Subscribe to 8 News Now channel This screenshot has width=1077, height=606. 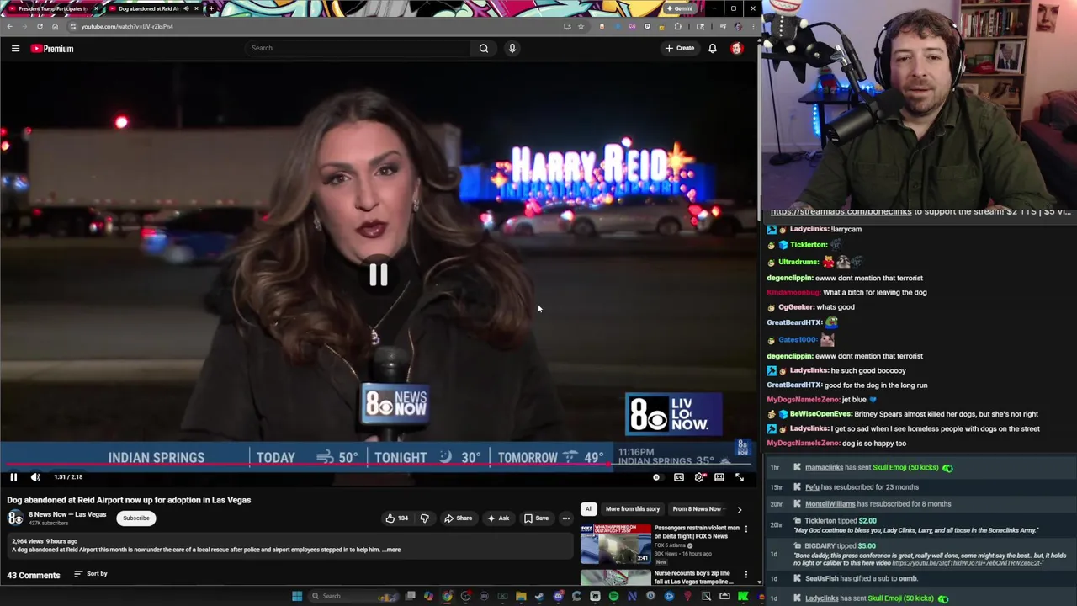click(135, 518)
